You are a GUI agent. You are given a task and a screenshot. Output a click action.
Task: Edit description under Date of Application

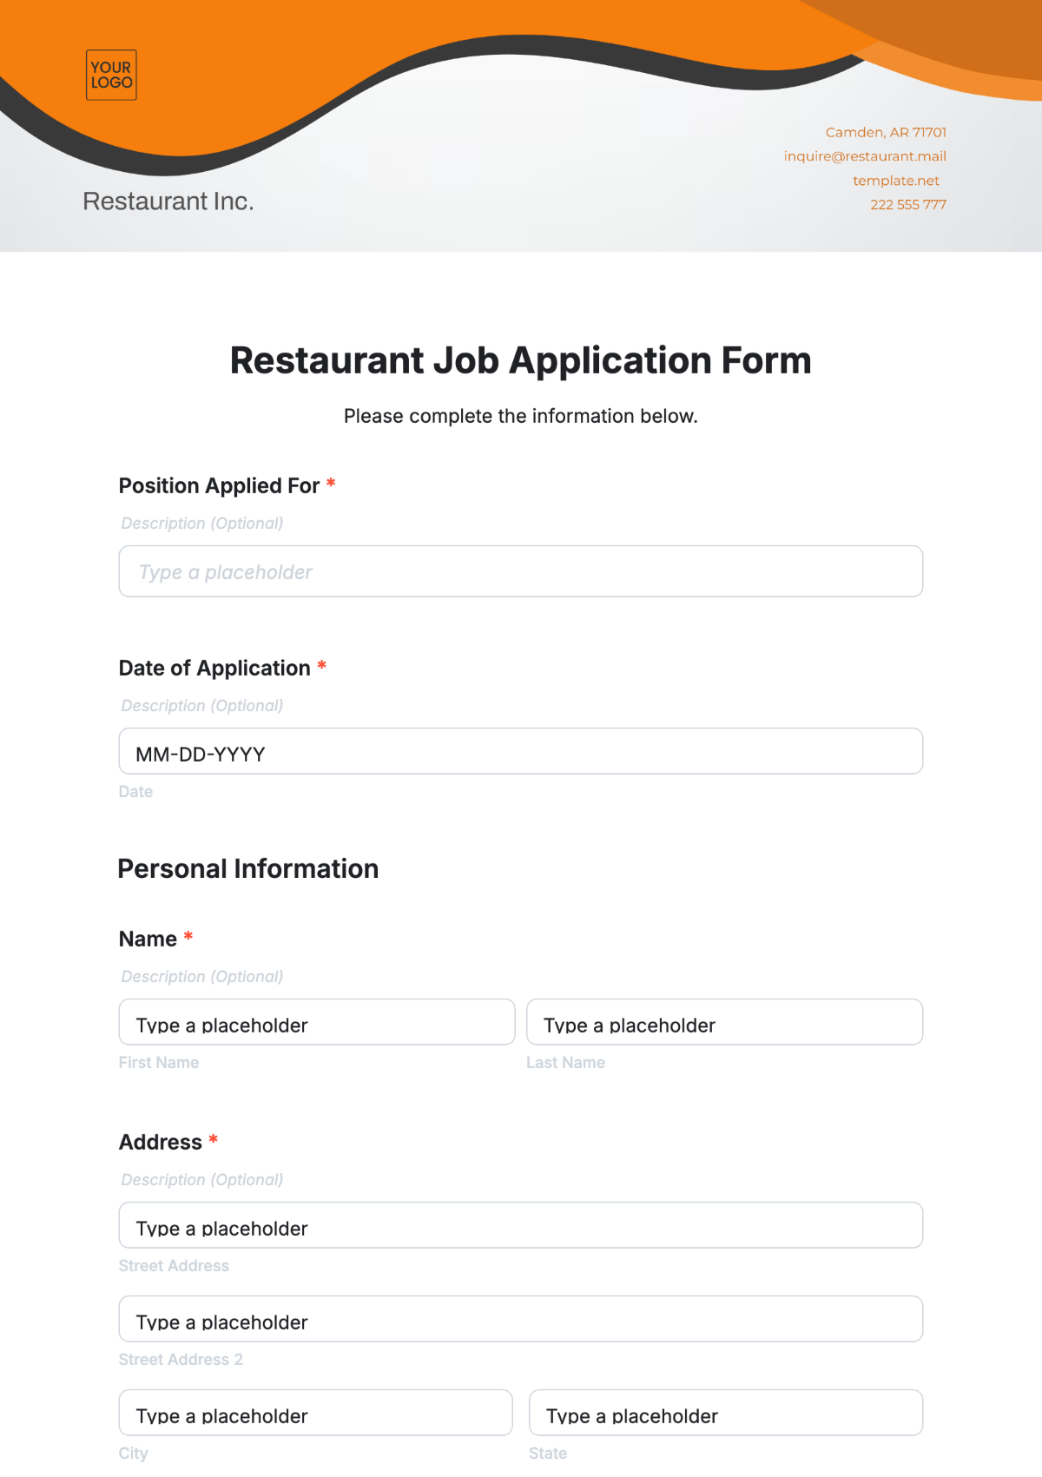202,706
